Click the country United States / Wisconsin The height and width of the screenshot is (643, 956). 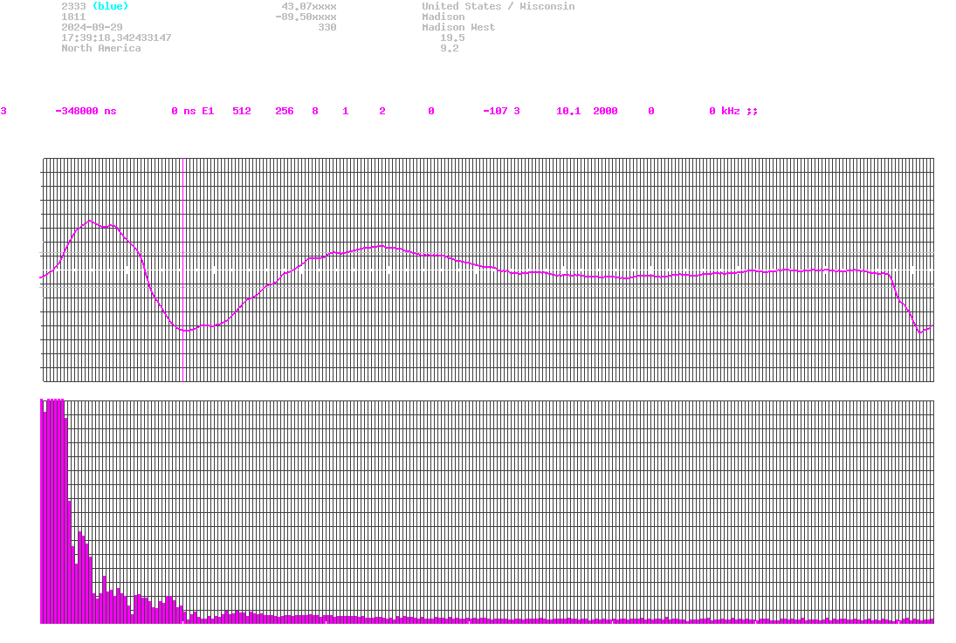coord(498,6)
